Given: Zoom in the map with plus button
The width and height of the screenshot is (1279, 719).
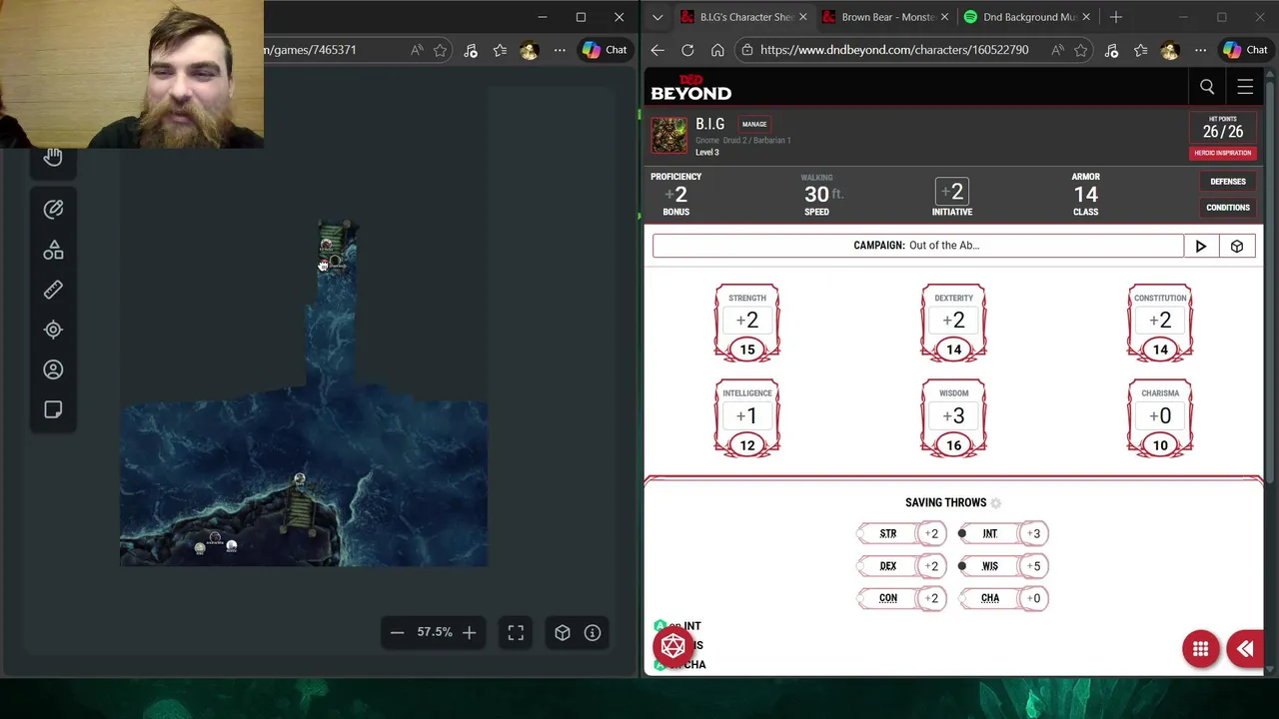Looking at the screenshot, I should pos(469,632).
